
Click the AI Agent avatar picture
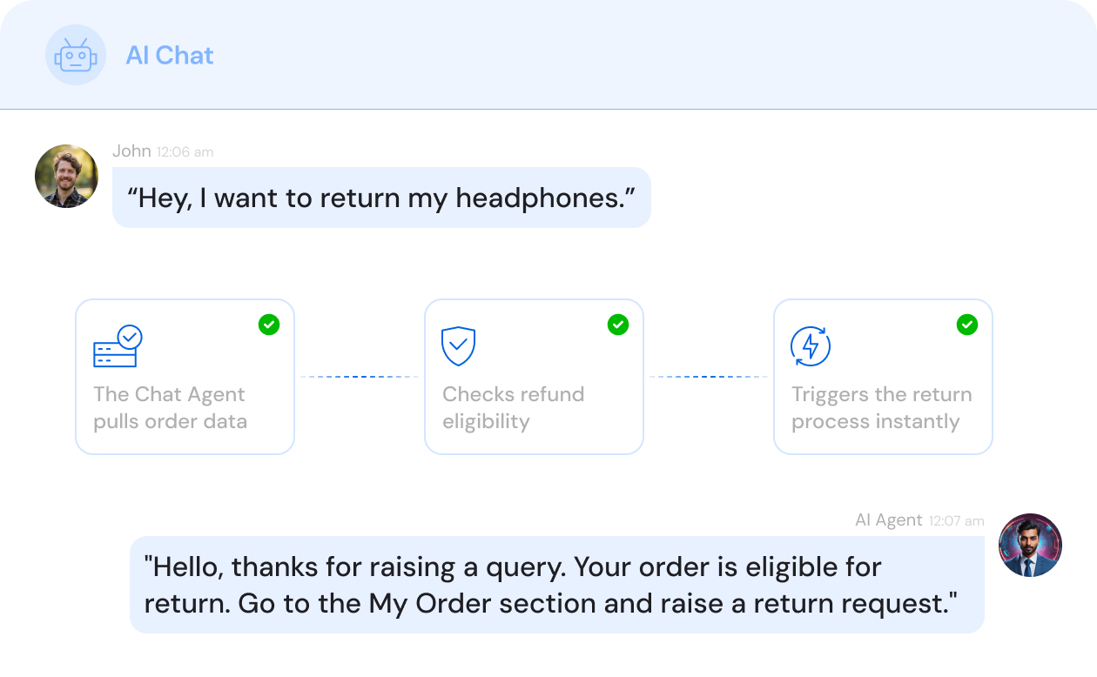point(1030,546)
